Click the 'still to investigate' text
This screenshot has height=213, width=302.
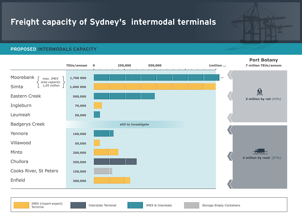134,124
